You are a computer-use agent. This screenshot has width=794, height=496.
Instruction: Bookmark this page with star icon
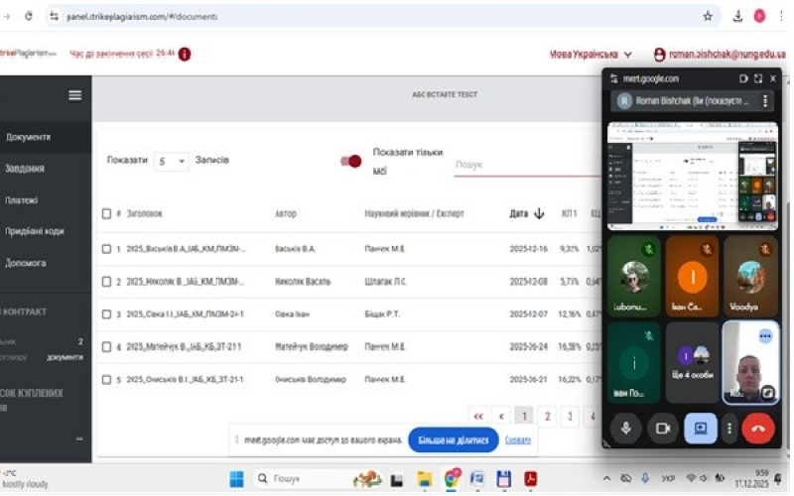coord(708,16)
